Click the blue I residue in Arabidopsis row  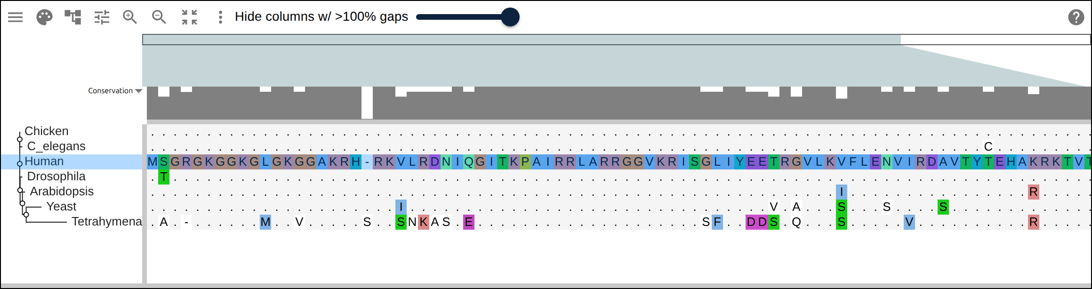click(842, 192)
